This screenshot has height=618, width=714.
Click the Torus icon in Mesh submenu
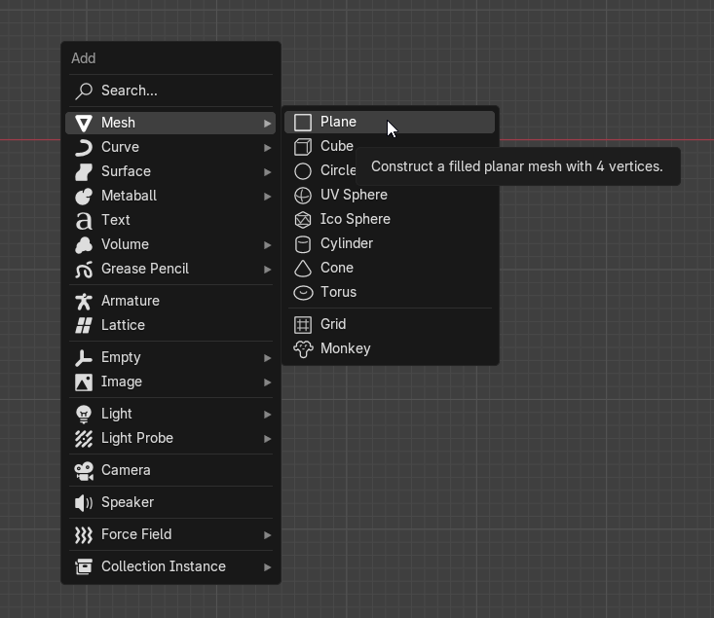[303, 292]
